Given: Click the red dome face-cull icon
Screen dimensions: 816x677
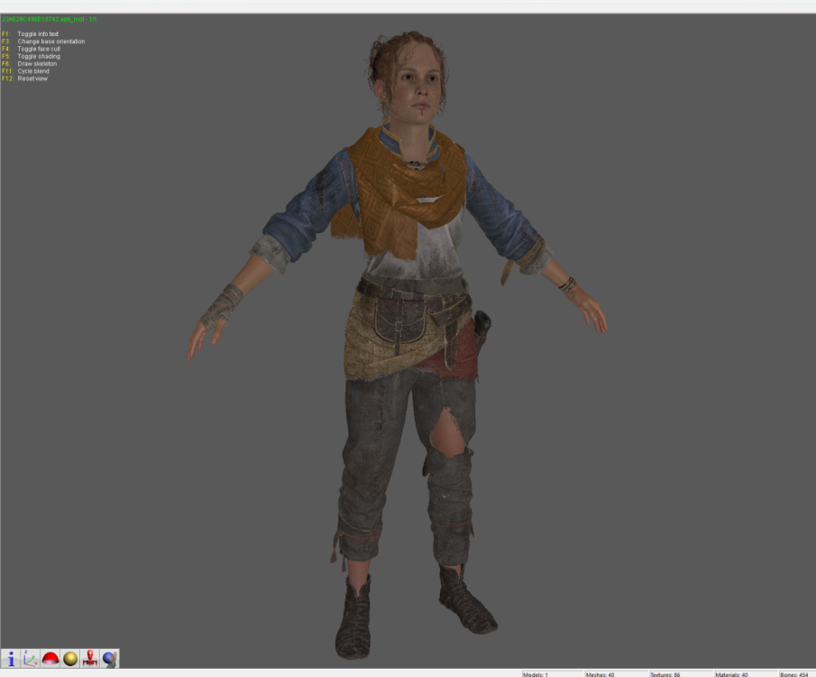Looking at the screenshot, I should 50,659.
